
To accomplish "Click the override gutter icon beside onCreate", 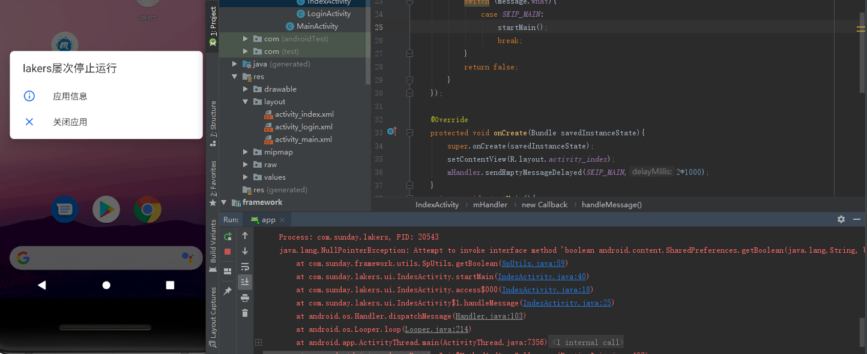I will click(x=391, y=132).
